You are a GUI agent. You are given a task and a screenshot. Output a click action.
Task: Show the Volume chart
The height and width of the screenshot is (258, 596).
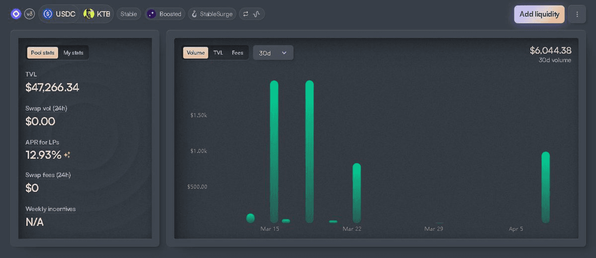[196, 53]
